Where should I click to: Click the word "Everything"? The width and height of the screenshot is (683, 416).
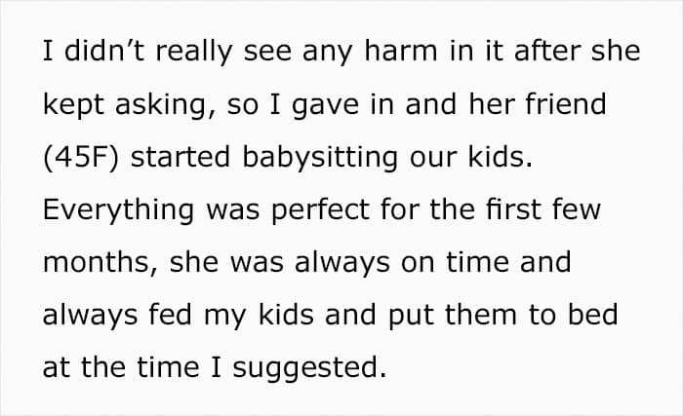tap(118, 210)
